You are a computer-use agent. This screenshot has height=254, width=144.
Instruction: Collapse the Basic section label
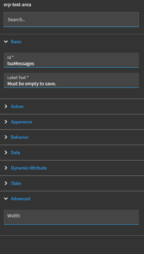click(16, 42)
